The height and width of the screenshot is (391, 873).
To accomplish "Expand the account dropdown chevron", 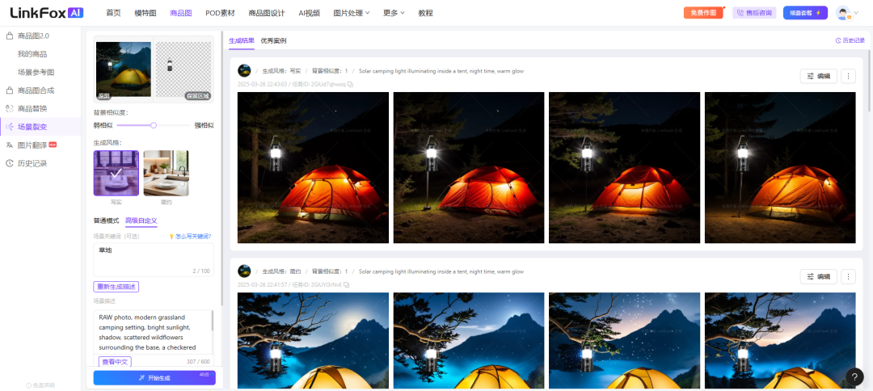I will [x=856, y=14].
